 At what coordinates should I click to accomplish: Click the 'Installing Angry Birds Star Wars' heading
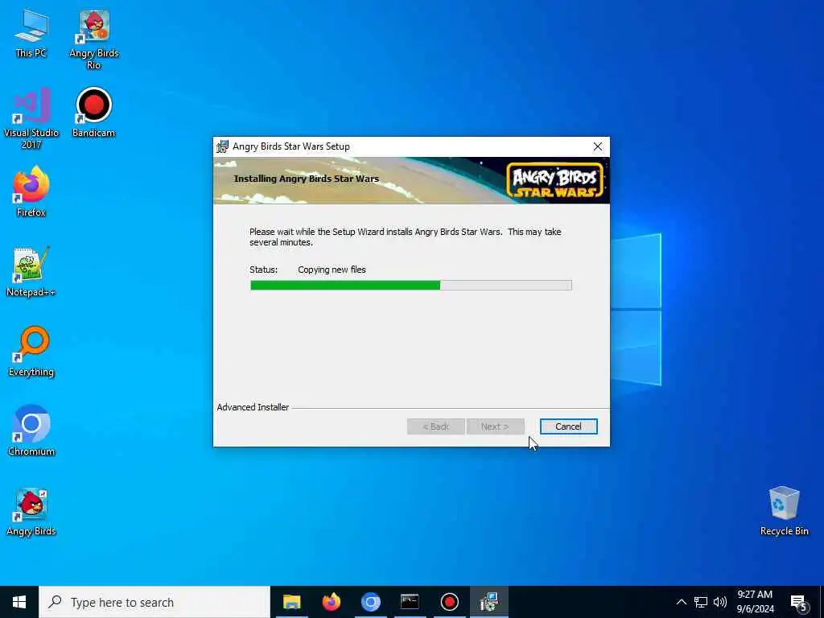[x=307, y=179]
